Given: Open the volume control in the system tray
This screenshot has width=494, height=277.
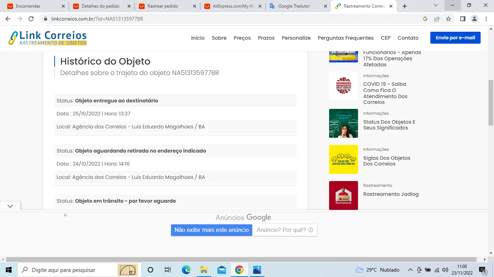Looking at the screenshot, I should [445, 270].
